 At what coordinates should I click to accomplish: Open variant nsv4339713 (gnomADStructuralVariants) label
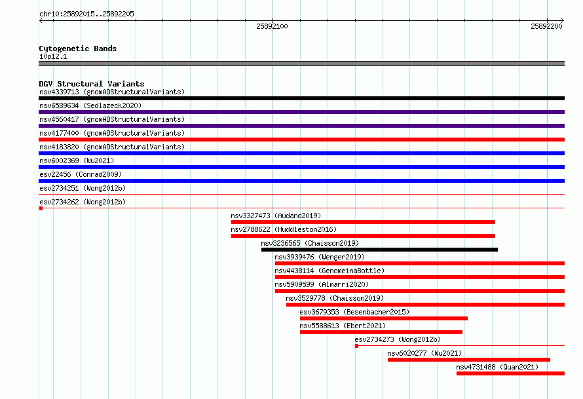[x=112, y=92]
